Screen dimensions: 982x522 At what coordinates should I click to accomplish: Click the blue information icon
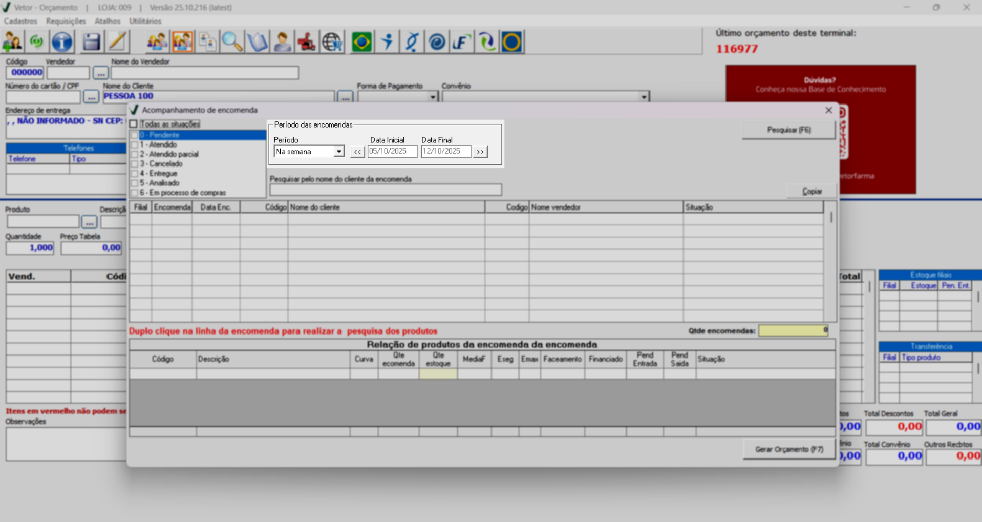coord(62,42)
